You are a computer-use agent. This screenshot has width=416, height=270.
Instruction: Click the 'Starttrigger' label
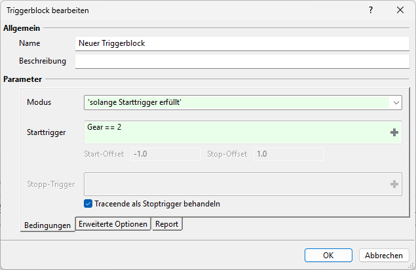[46, 132]
